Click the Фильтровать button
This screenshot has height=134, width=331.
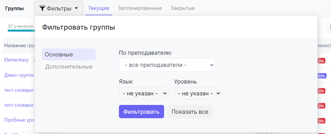141,112
